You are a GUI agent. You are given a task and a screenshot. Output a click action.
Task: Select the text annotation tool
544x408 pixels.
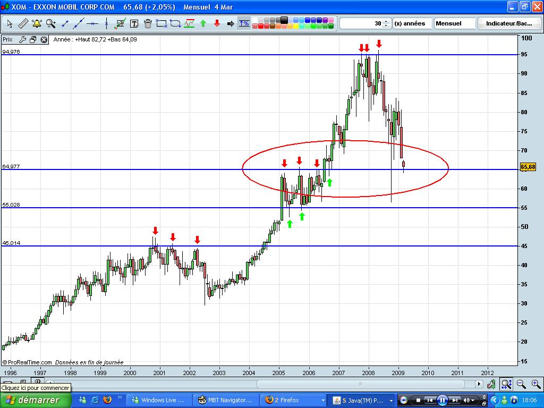[x=134, y=23]
